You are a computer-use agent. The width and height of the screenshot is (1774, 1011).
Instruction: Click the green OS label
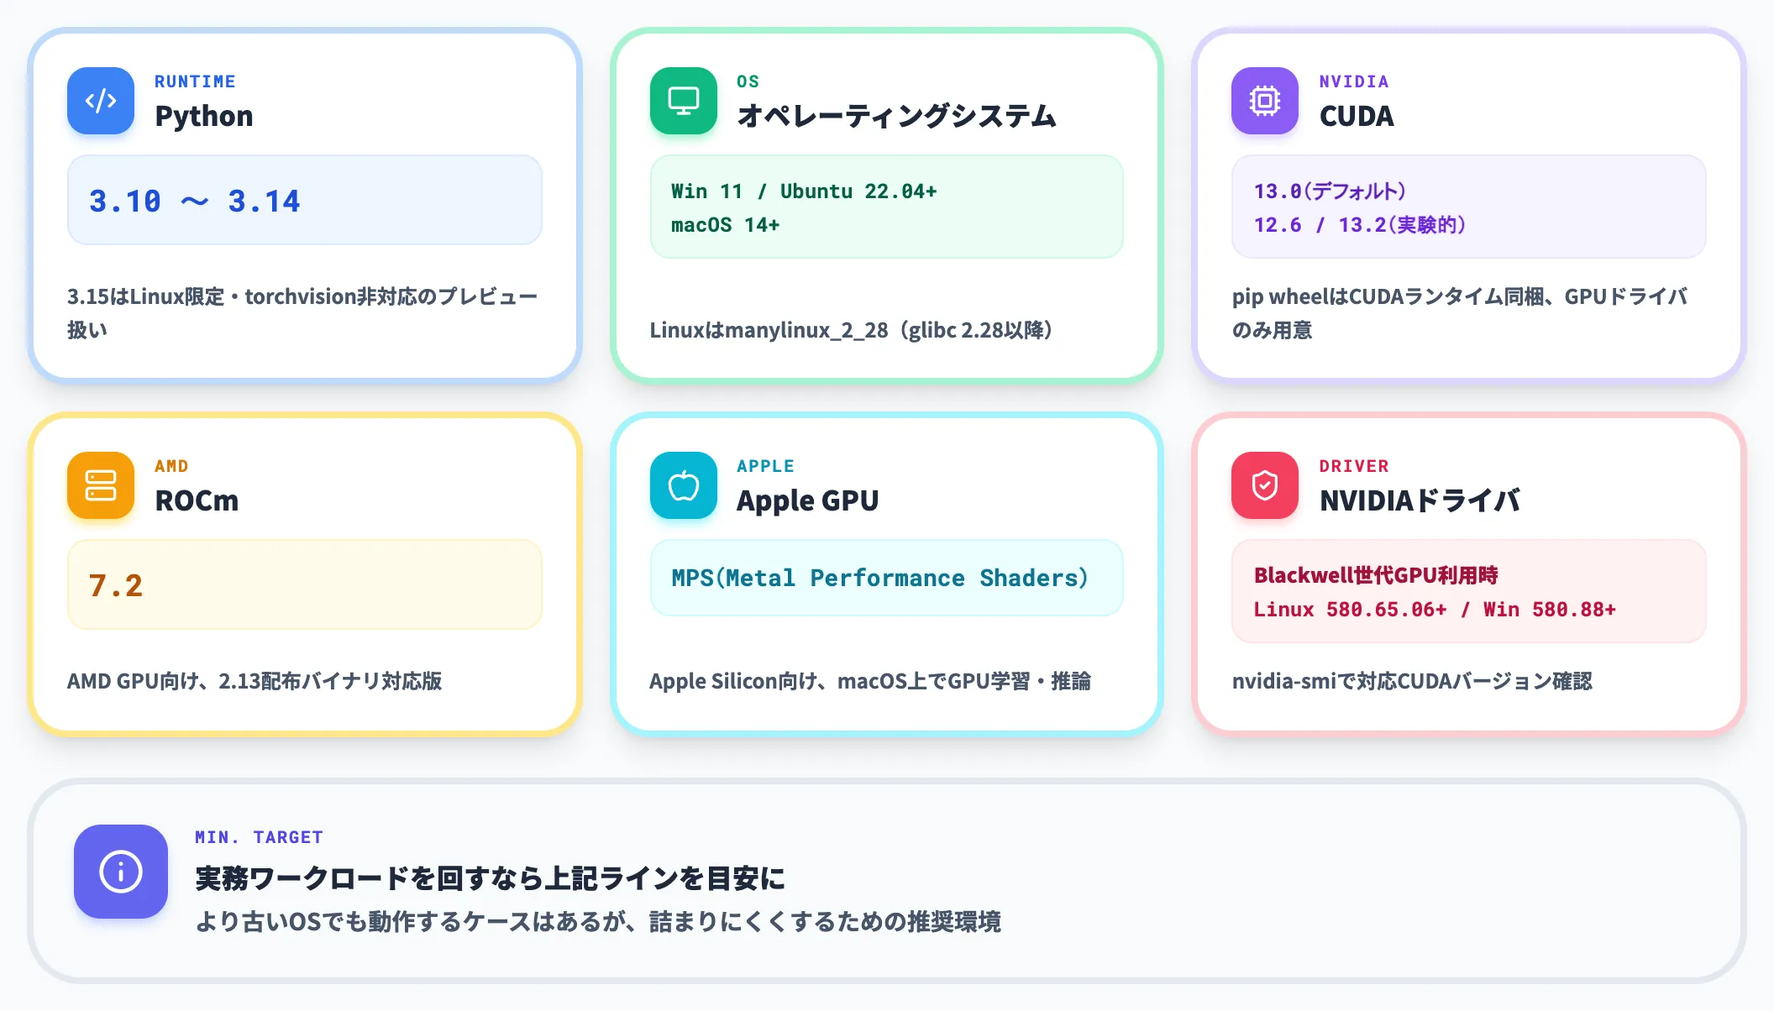pos(748,81)
